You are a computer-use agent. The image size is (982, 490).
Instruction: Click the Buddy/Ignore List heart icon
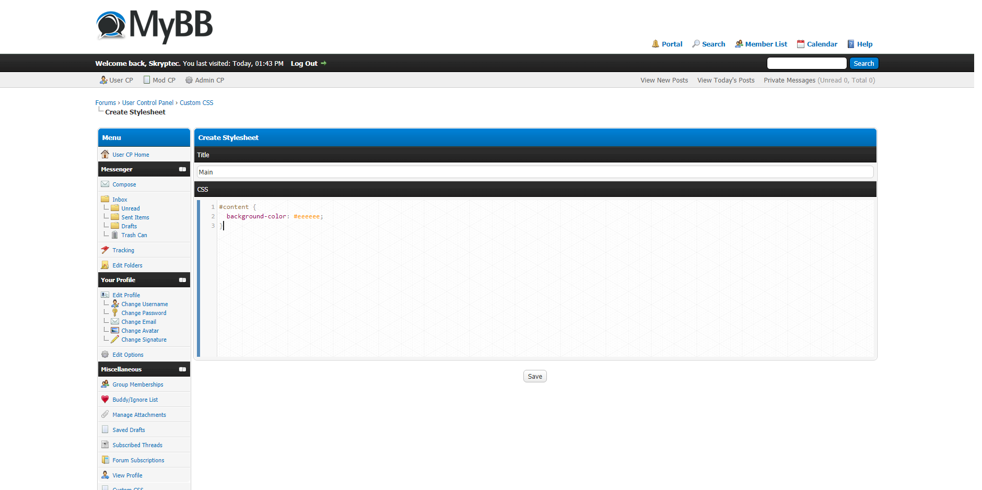(105, 399)
